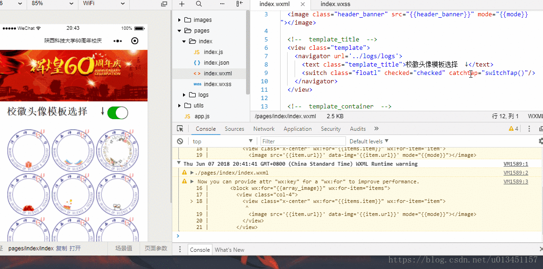
Task: Open the file search magnifier icon
Action: [199, 4]
